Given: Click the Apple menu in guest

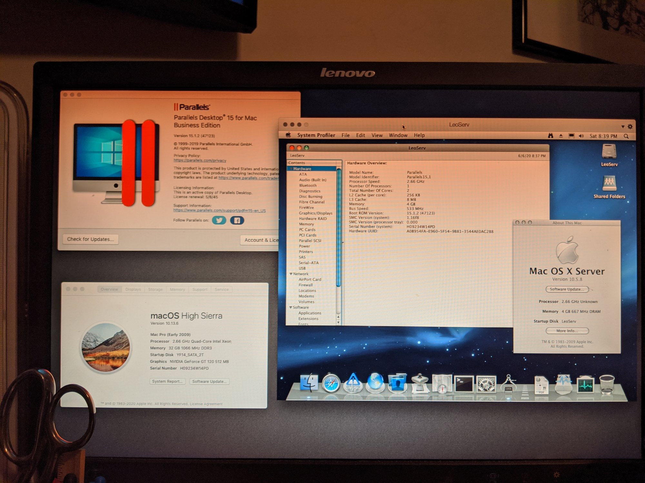Looking at the screenshot, I should [288, 135].
